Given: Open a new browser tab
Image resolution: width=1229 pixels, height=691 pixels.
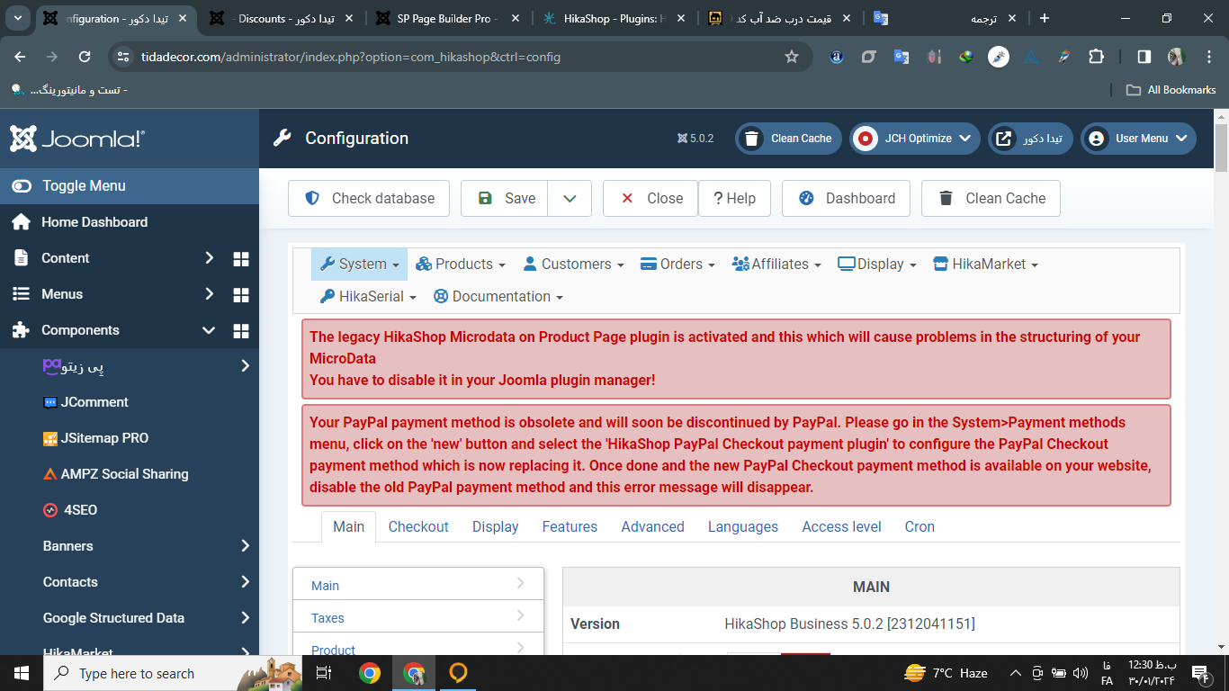Looking at the screenshot, I should pyautogui.click(x=1044, y=19).
